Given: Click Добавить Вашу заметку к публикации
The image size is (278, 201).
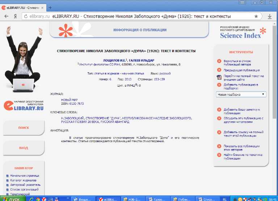Looking at the screenshot, I should (x=242, y=112).
